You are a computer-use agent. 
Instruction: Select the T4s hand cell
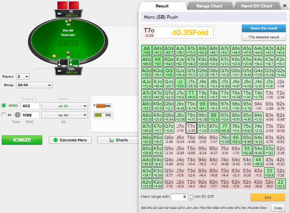(258, 95)
